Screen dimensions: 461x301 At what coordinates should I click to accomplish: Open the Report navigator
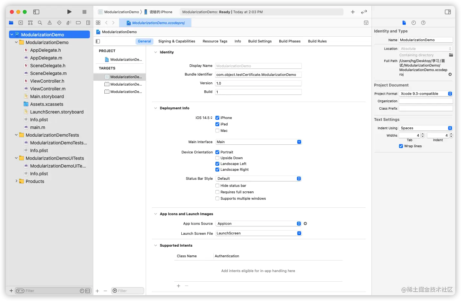point(88,23)
